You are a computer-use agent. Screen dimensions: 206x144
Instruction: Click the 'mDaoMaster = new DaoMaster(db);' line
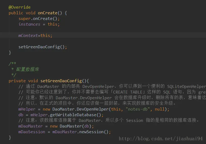click(x=56, y=126)
